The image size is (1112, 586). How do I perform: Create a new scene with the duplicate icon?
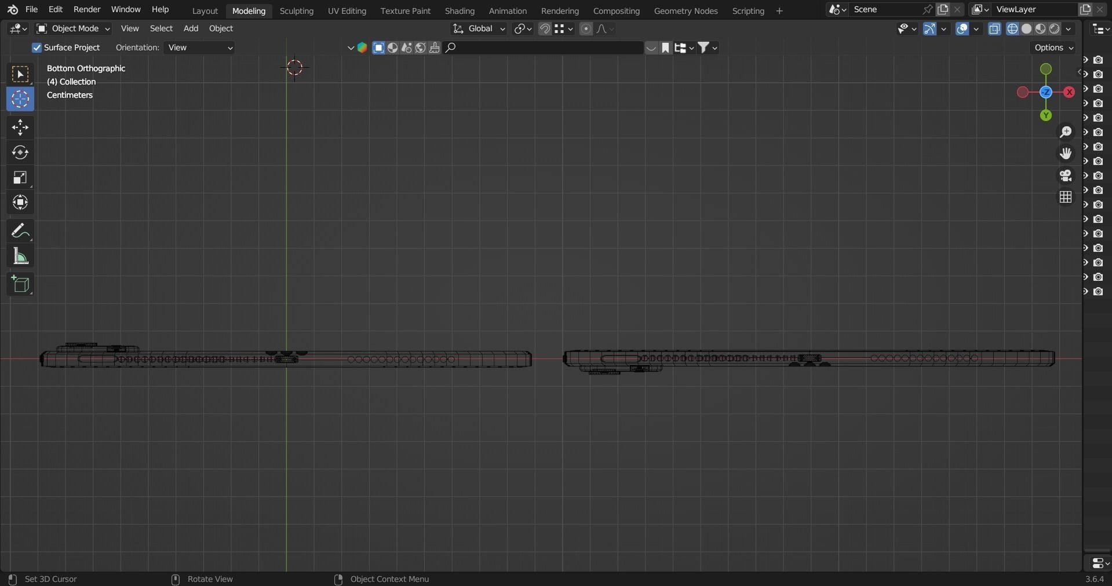pos(943,10)
